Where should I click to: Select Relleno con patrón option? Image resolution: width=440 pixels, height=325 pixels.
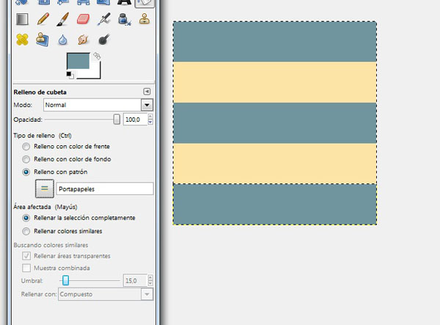pos(26,172)
